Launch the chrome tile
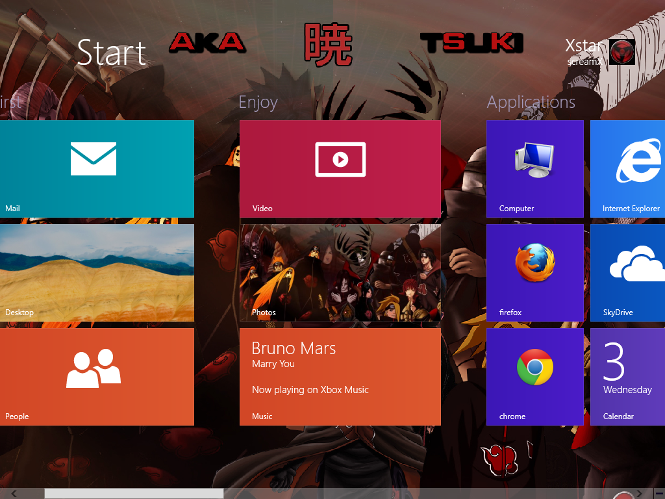The image size is (665, 499). 535,377
